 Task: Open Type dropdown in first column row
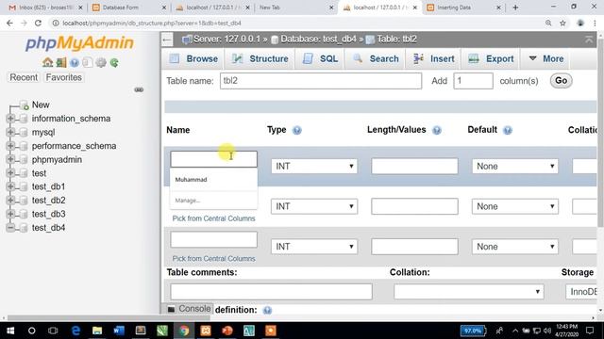pyautogui.click(x=314, y=167)
